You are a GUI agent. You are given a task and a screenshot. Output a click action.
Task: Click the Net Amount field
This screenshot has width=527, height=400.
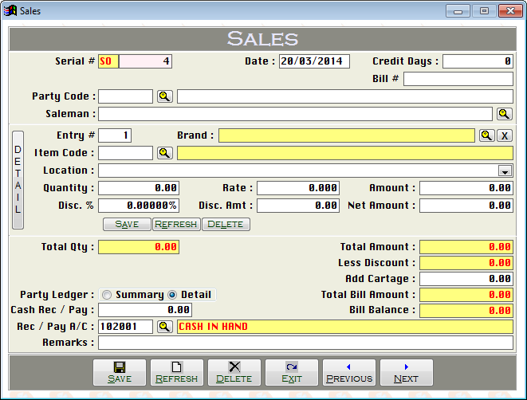pyautogui.click(x=466, y=206)
